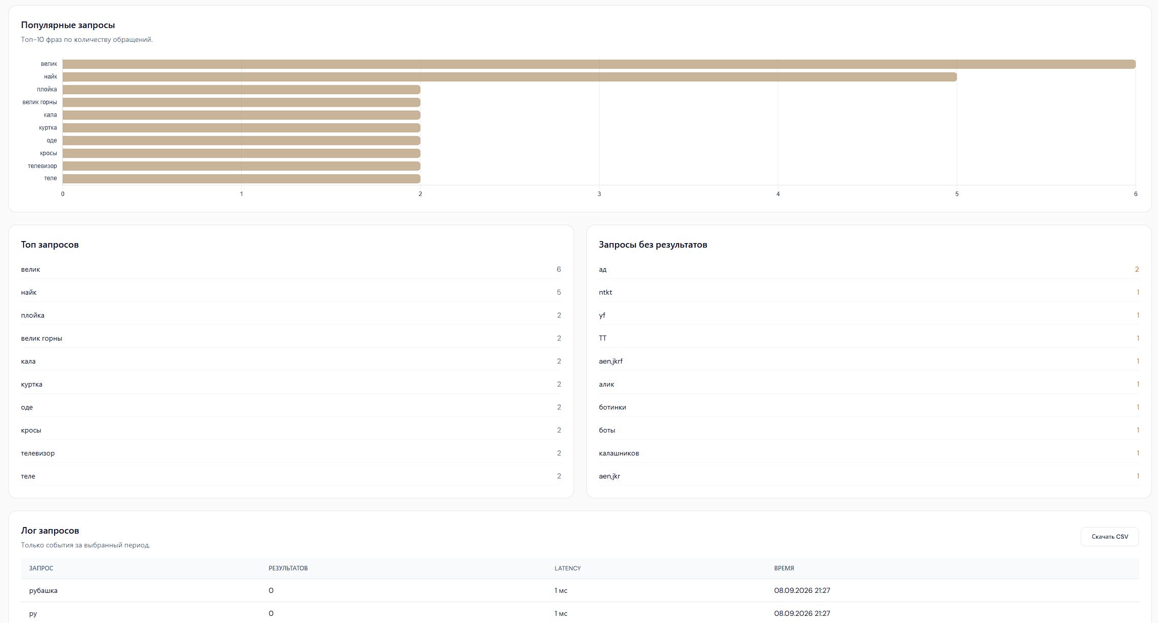Click aen,jkr in no-results list
1158x623 pixels.
pyautogui.click(x=869, y=476)
